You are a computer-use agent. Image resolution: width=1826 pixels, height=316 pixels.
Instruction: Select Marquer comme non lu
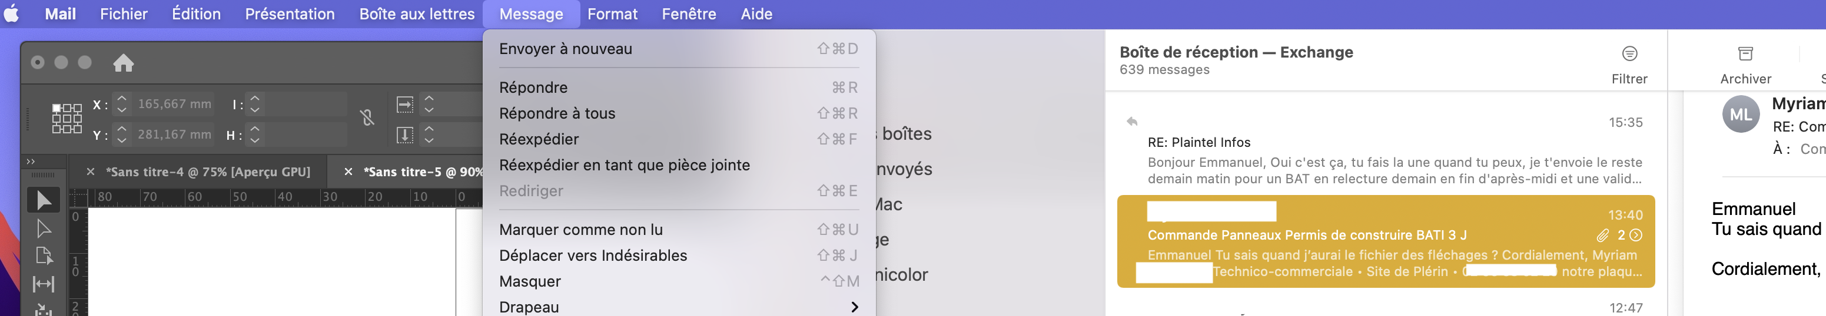click(580, 230)
